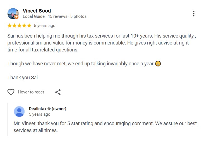The width and height of the screenshot is (211, 141).
Task: Click the owner's reply text to Mr. Vineet
Action: click(105, 127)
